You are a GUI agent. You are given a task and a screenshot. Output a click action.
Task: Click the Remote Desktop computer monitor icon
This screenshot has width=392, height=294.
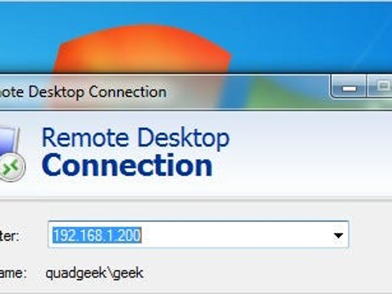(9, 144)
